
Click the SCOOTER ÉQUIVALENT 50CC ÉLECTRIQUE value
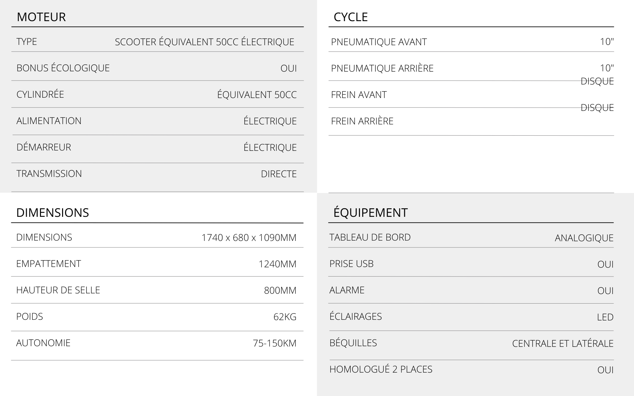(204, 42)
